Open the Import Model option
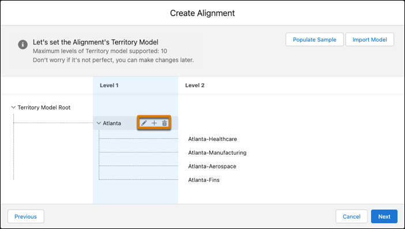Image resolution: width=405 pixels, height=229 pixels. pos(370,39)
